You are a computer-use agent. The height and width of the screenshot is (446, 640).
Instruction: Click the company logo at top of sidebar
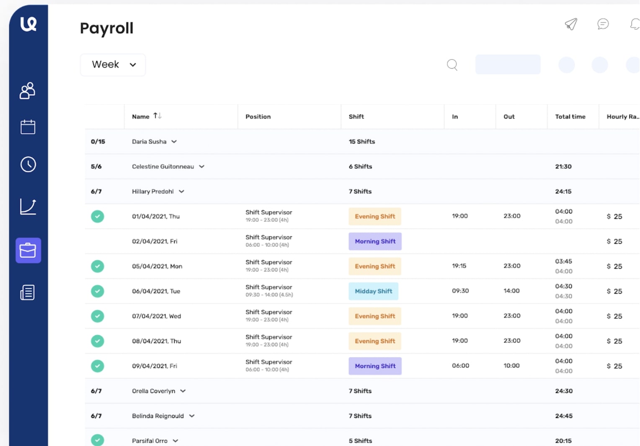28,24
